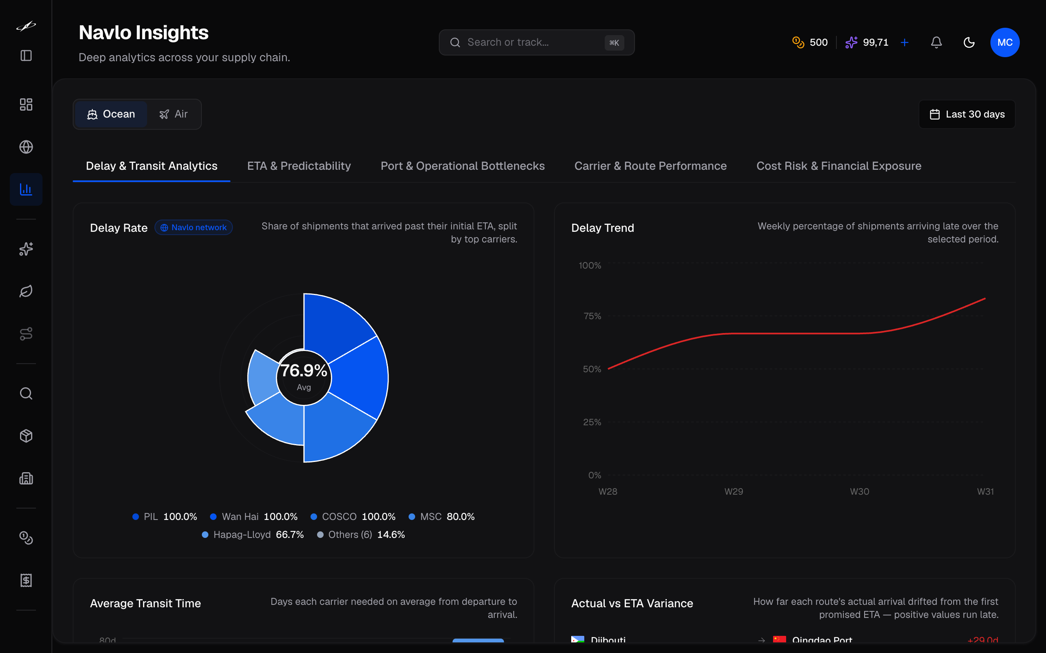Add credits with the plus icon
Screen dimensions: 1046x653
(x=904, y=42)
